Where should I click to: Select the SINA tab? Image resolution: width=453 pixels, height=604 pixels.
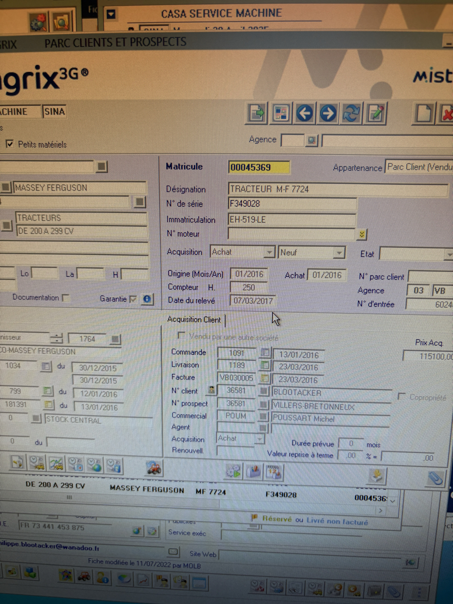coord(54,112)
